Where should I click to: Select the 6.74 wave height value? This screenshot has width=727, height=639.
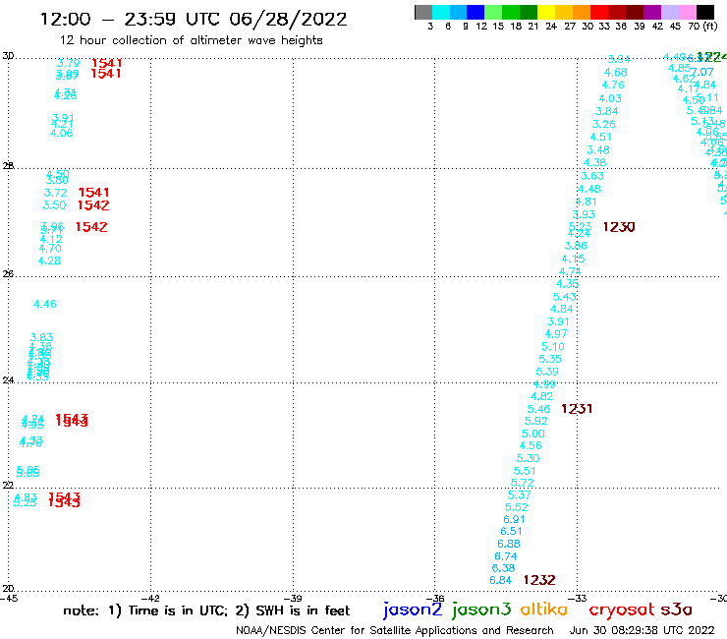[x=506, y=556]
